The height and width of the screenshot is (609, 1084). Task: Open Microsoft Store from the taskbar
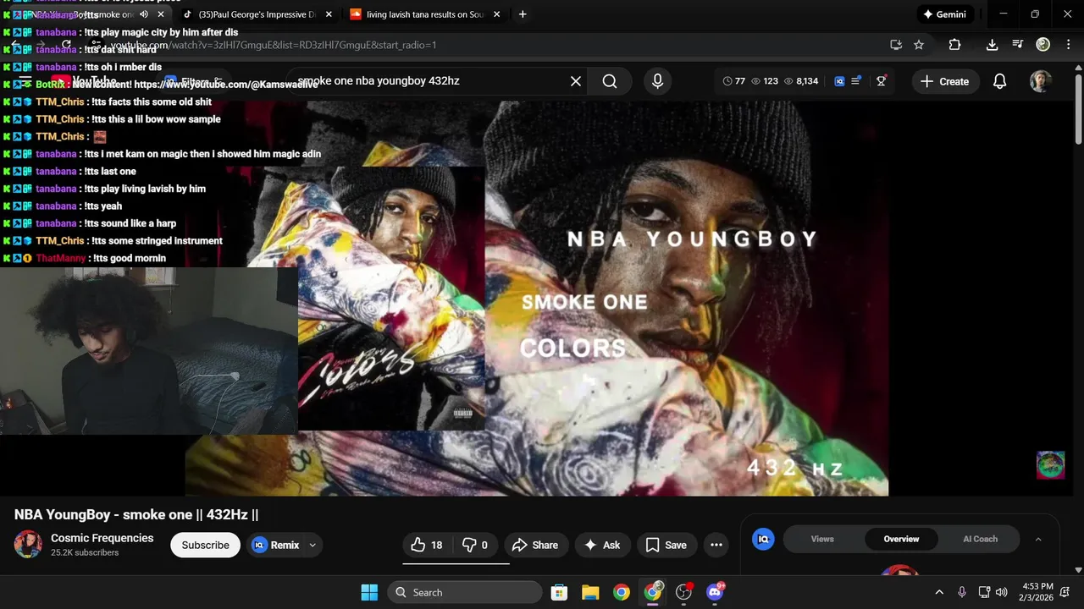pos(559,592)
